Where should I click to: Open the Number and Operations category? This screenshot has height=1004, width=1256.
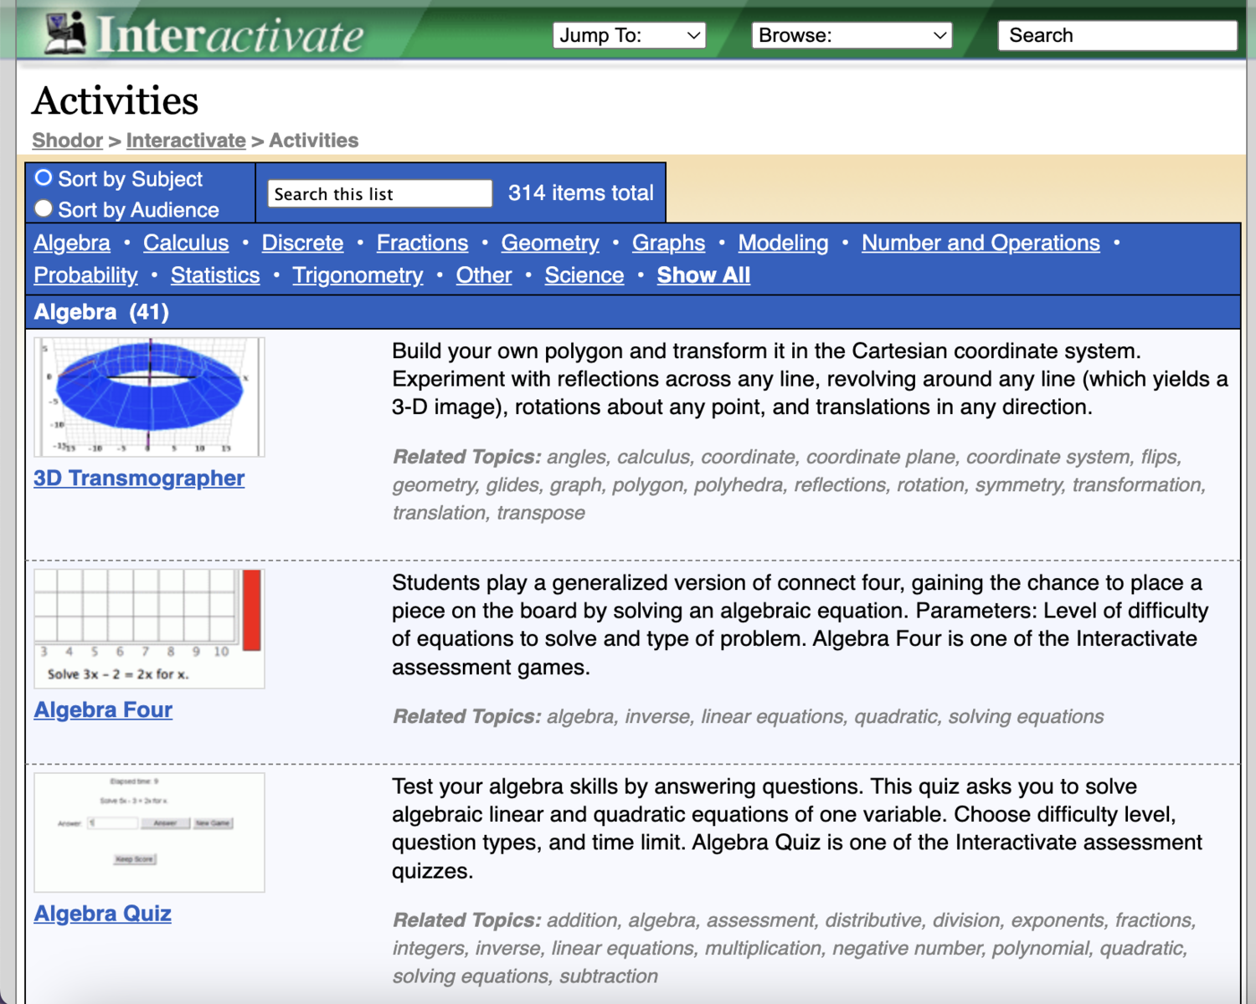(x=981, y=243)
